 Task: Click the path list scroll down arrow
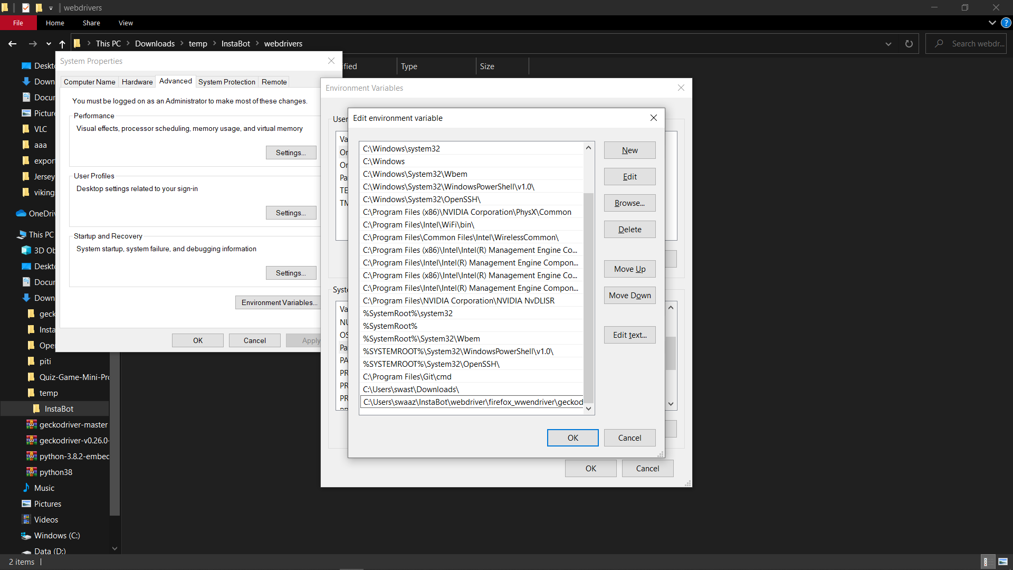[589, 409]
